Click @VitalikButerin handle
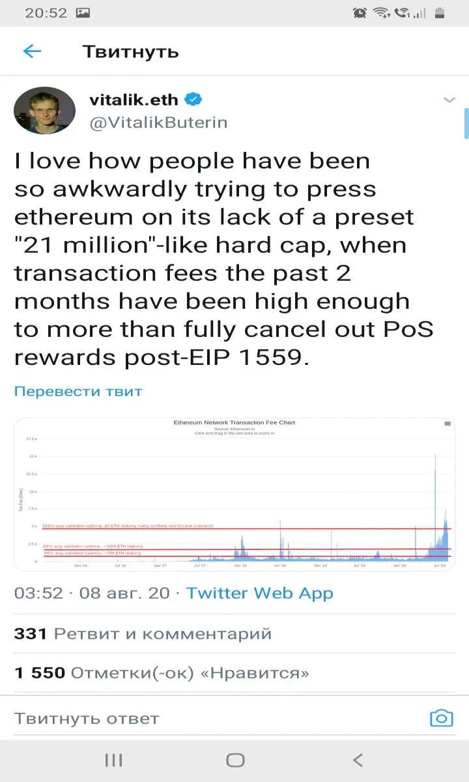This screenshot has width=469, height=782. click(x=158, y=123)
